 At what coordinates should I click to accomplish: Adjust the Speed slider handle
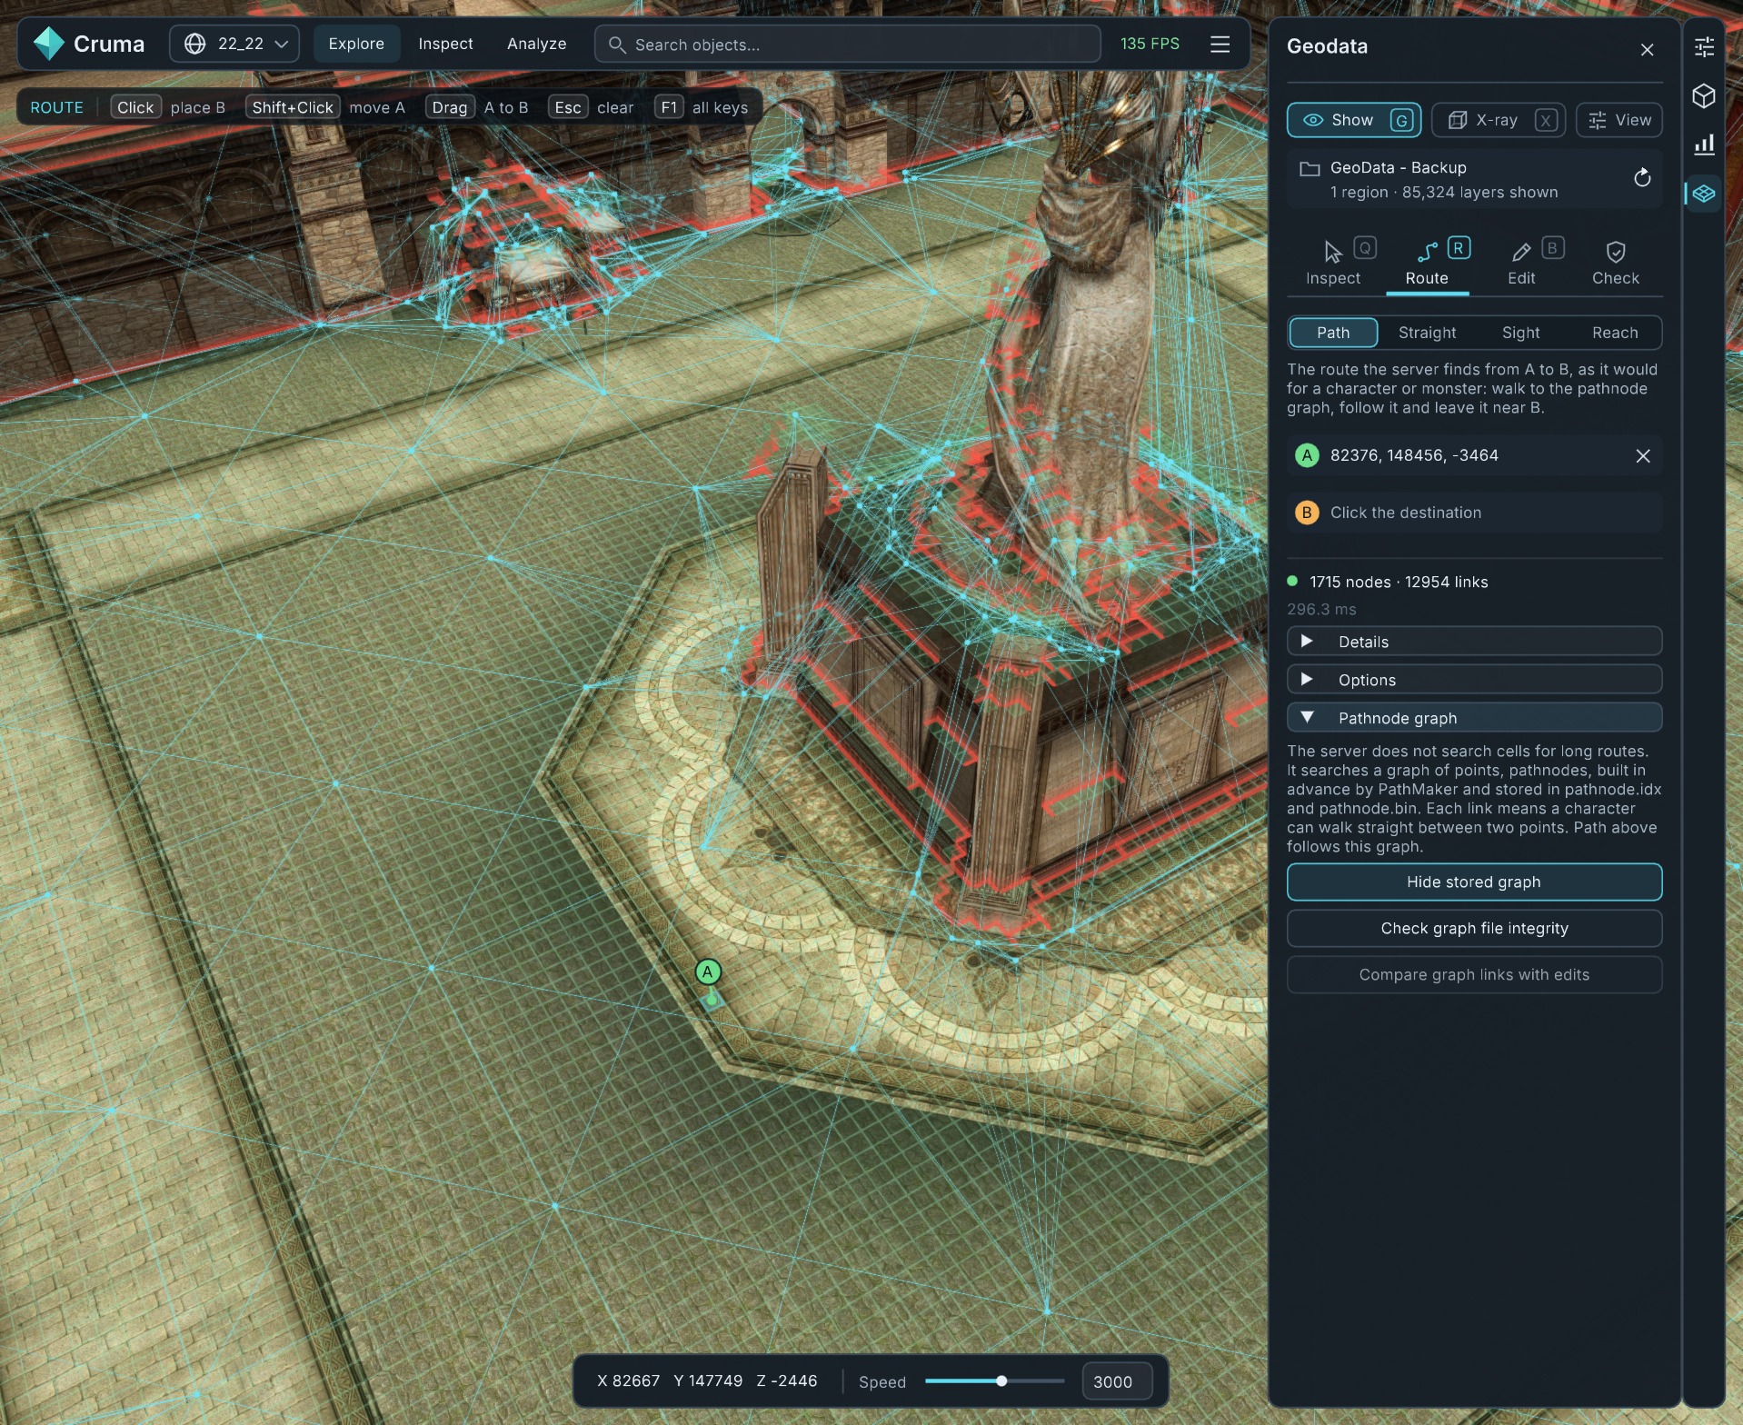tap(1001, 1381)
